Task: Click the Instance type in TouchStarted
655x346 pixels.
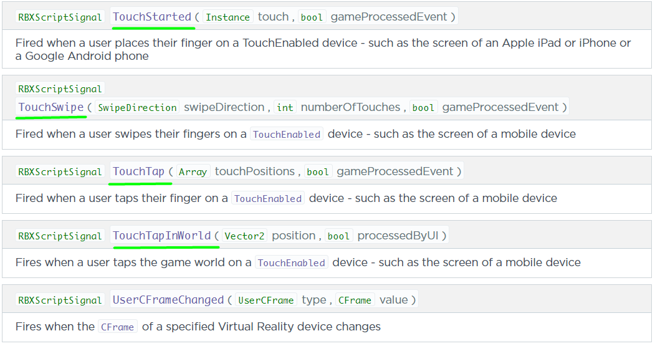Action: (x=227, y=17)
